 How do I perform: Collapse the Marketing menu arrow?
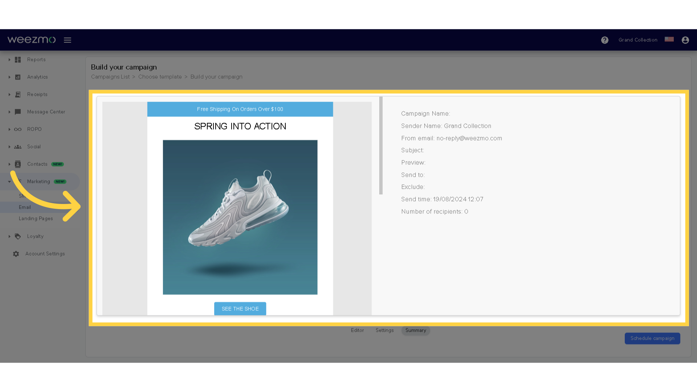click(x=9, y=181)
